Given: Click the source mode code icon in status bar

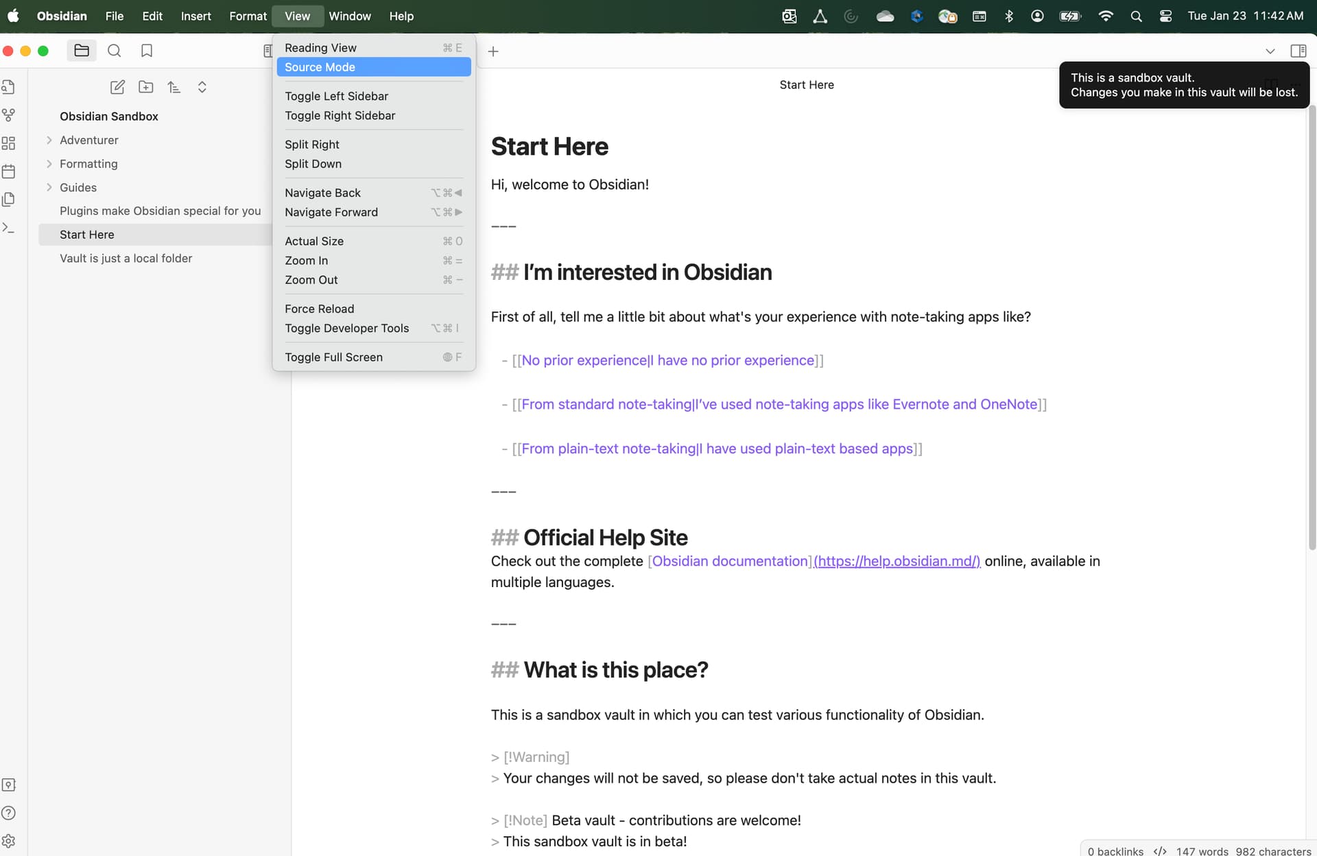Looking at the screenshot, I should (1160, 851).
